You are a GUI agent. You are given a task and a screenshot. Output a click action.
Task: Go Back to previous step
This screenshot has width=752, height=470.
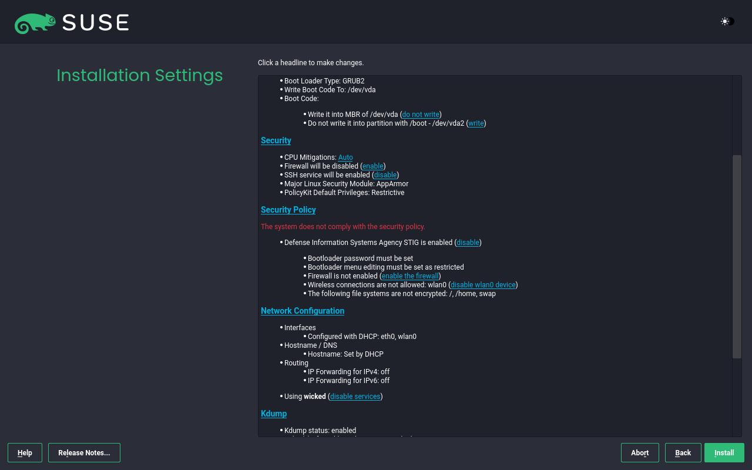pyautogui.click(x=683, y=453)
